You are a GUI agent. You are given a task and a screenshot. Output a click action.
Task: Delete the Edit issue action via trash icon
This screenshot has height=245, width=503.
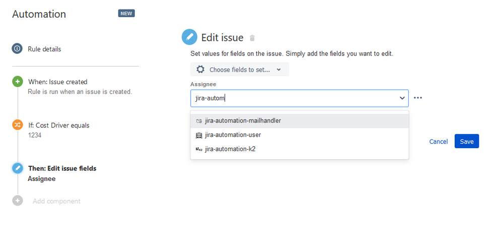coord(252,38)
